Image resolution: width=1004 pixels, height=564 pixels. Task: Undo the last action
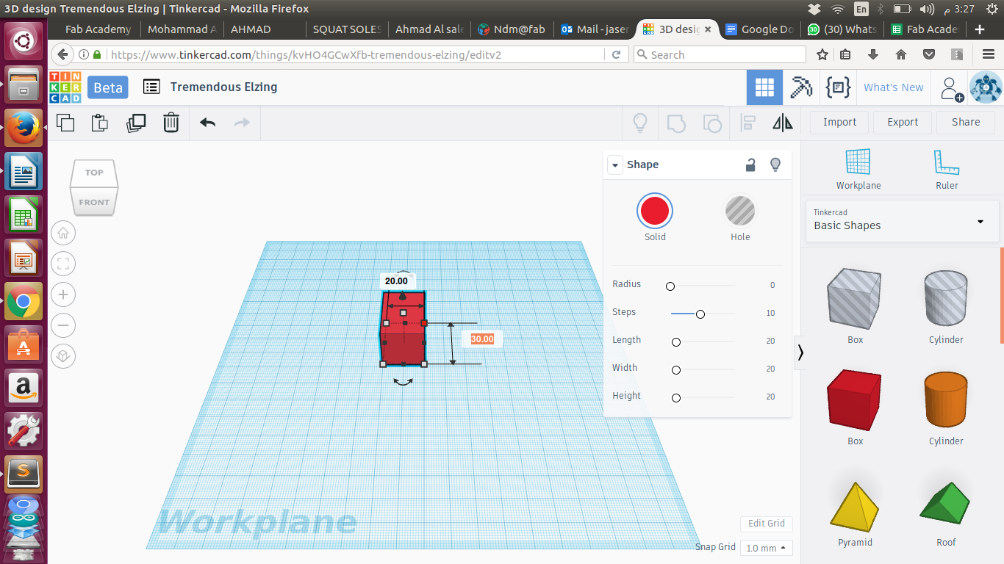tap(207, 123)
